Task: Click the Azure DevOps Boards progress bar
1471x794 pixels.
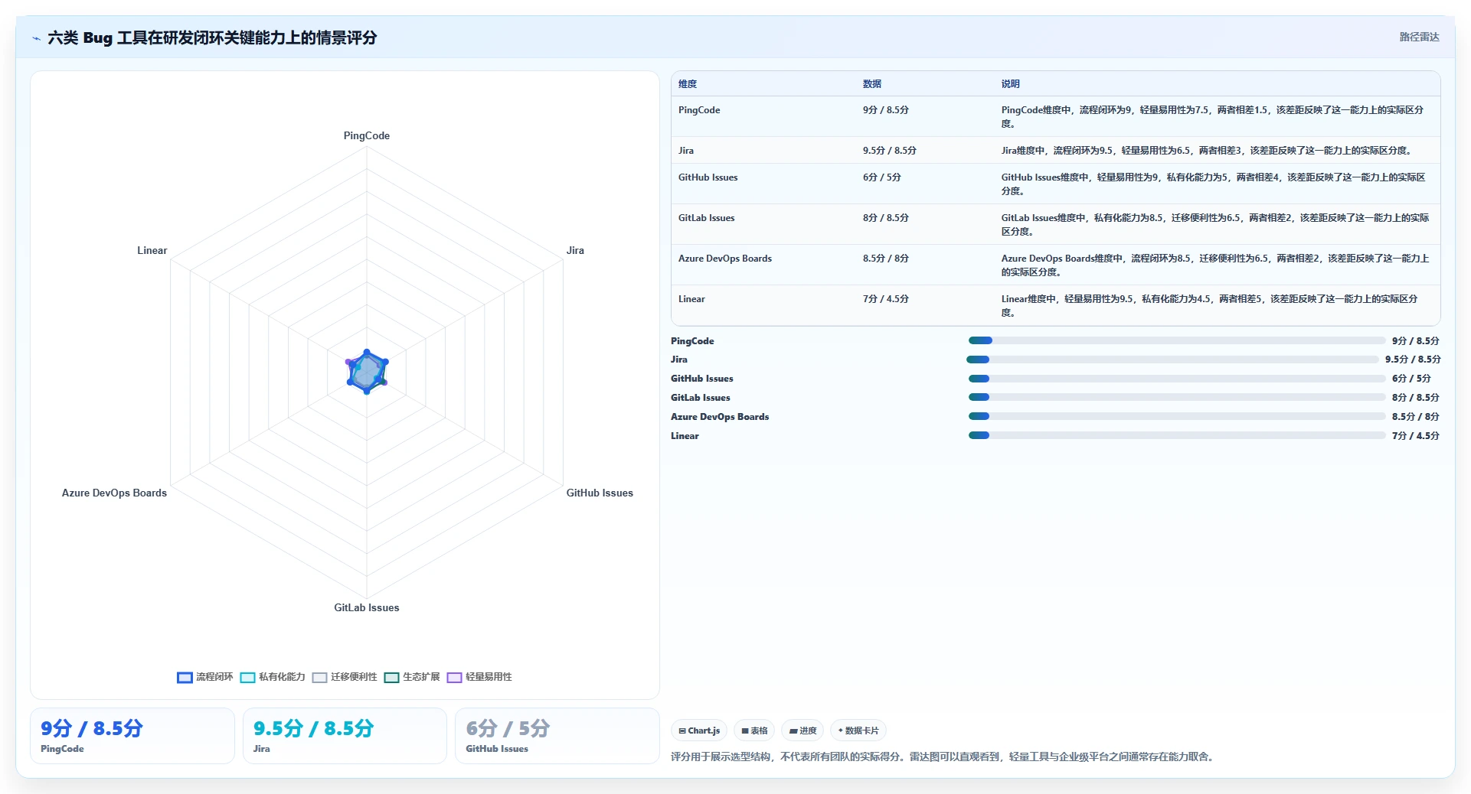Action: coord(1176,416)
